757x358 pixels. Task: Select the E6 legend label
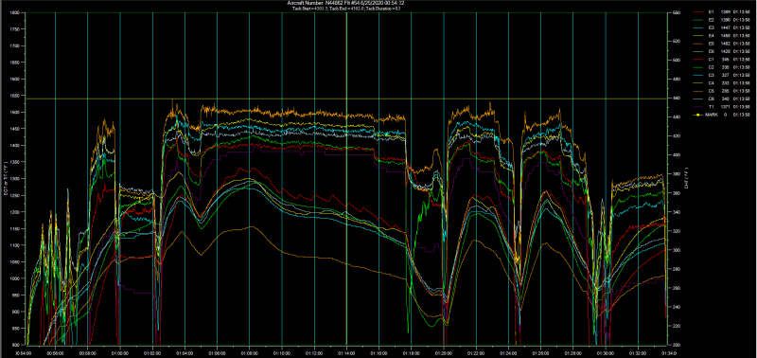coord(712,51)
